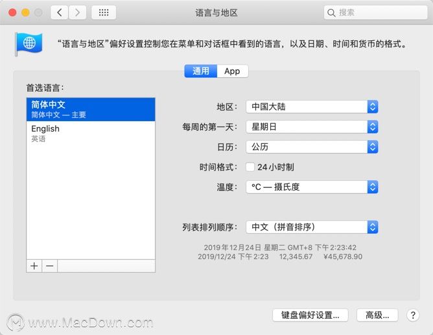
Task: Click the 高级... button
Action: tap(377, 315)
